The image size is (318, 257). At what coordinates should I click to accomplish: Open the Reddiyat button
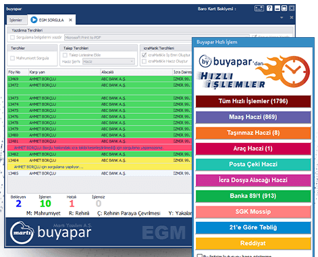[253, 244]
